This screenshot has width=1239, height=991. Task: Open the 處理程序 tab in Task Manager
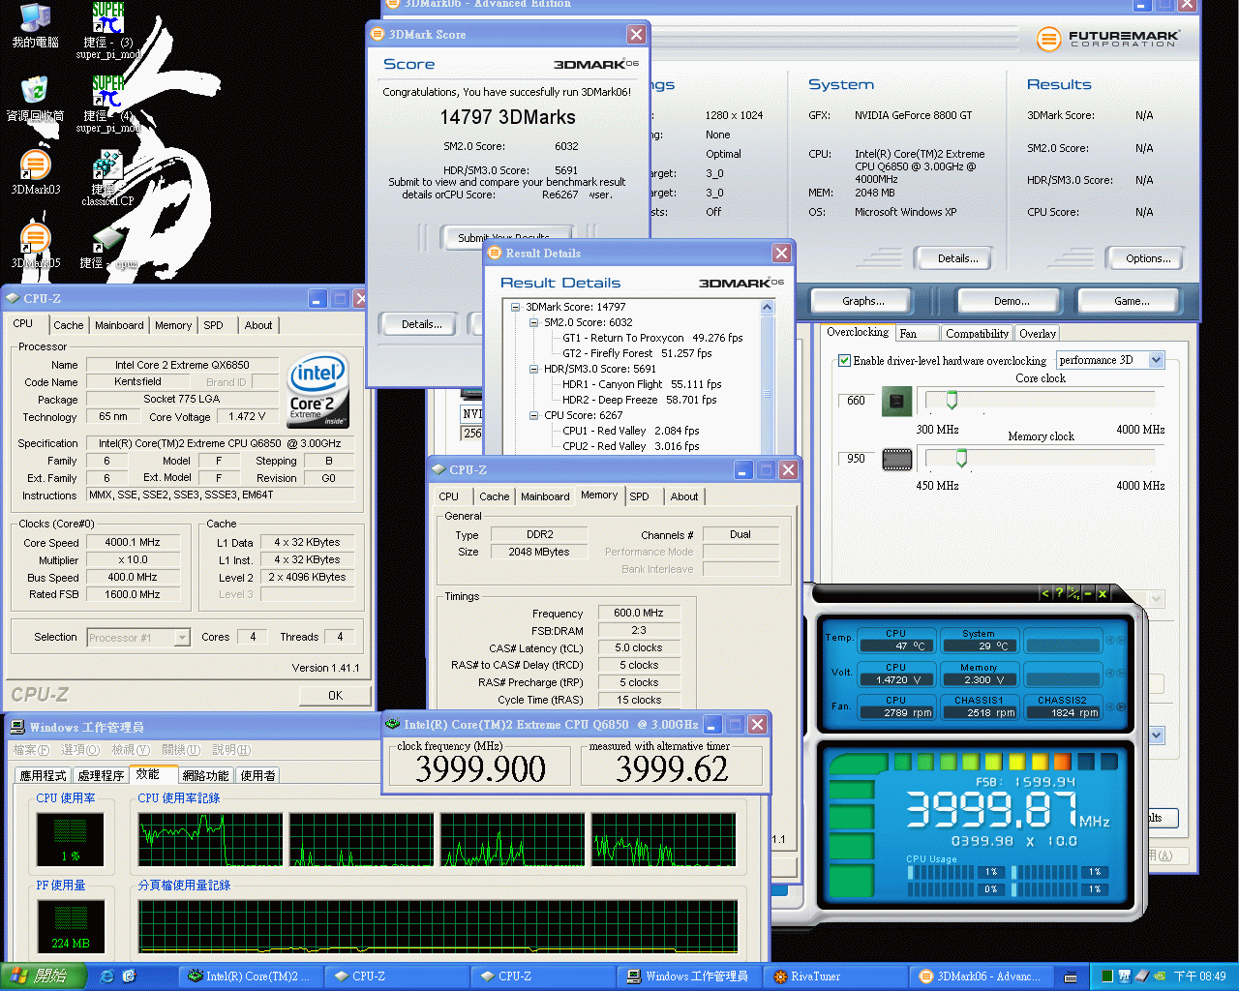click(x=101, y=775)
